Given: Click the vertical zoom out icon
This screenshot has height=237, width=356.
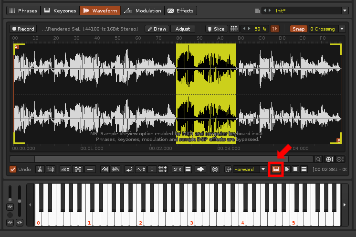Looking at the screenshot, I should pyautogui.click(x=340, y=159).
